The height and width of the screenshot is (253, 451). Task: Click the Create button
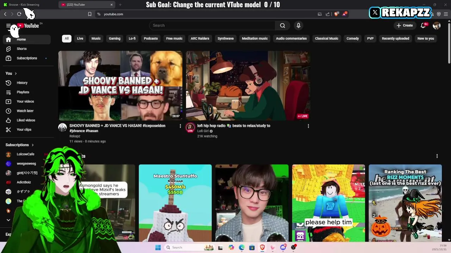click(404, 25)
